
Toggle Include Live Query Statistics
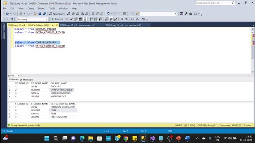click(x=96, y=19)
